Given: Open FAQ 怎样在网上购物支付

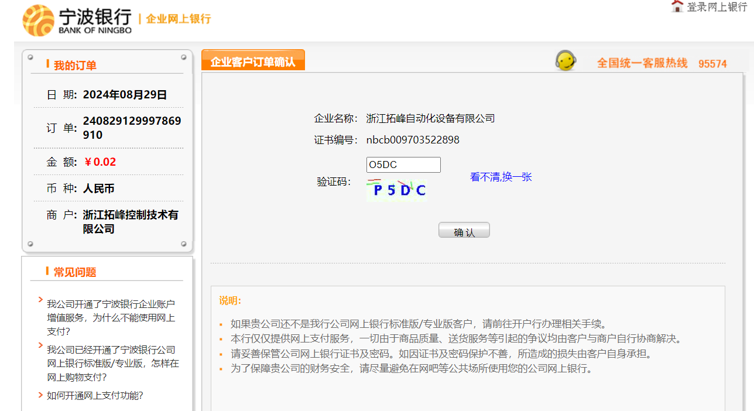Looking at the screenshot, I should [x=113, y=363].
